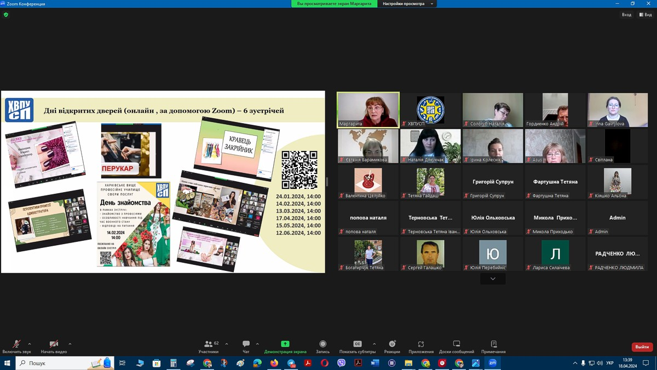Leave the meeting with Выйти
This screenshot has width=657, height=370.
click(642, 347)
